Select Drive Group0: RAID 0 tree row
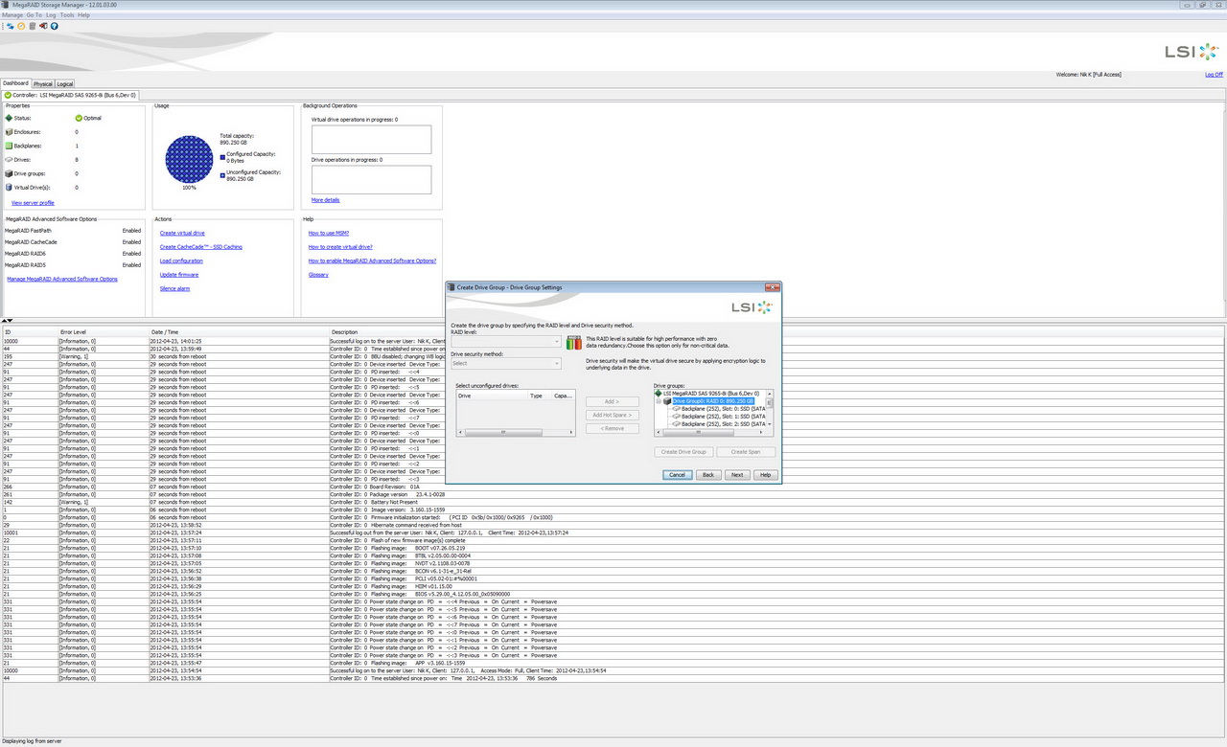The image size is (1227, 747). (x=713, y=401)
